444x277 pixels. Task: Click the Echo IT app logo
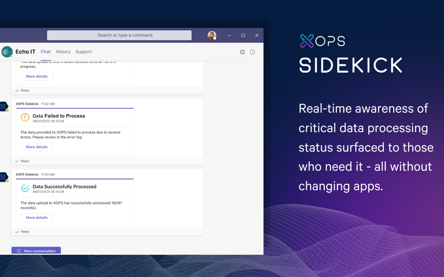pos(7,52)
